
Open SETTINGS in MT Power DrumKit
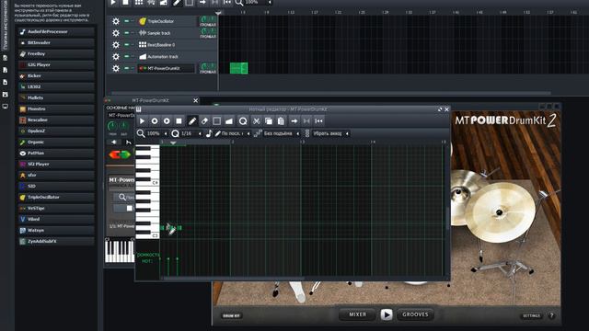(x=532, y=316)
